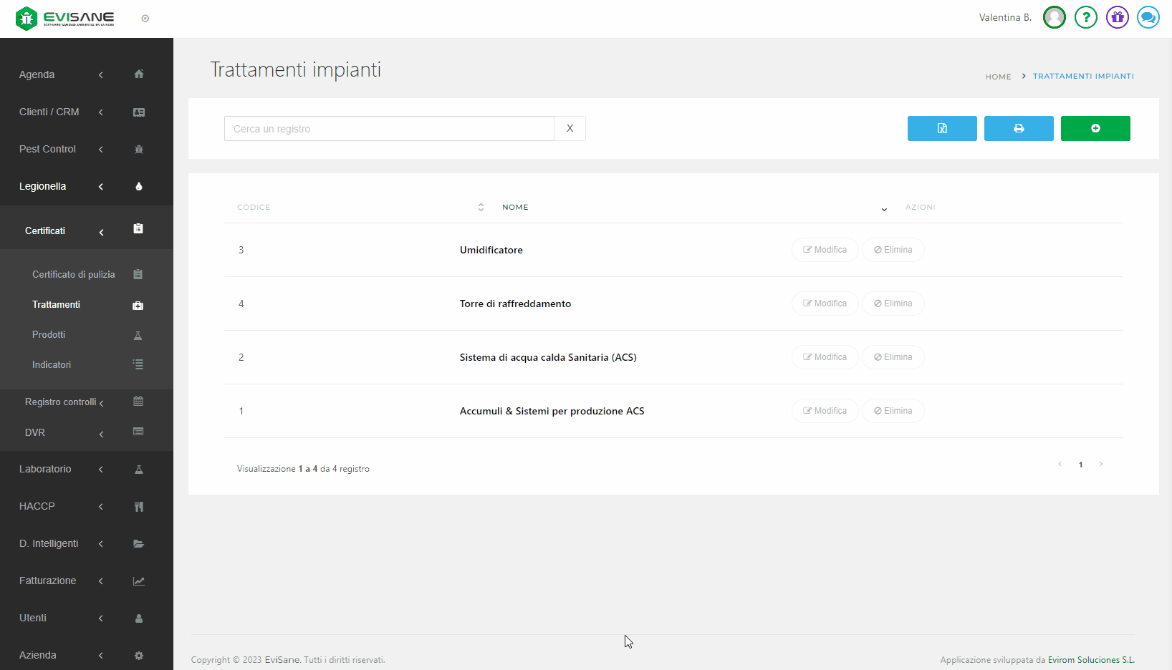Expand the Pest Control menu
Screen dimensions: 1172x670
click(x=48, y=149)
